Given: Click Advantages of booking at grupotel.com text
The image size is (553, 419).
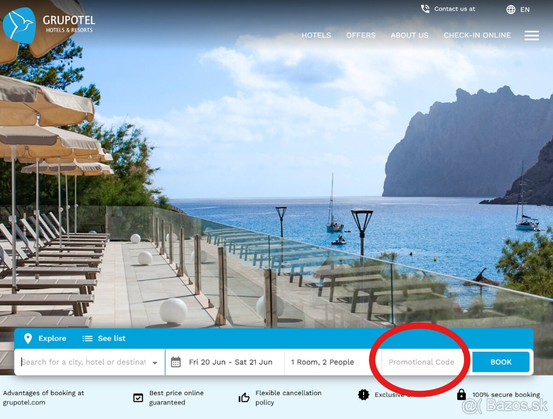Looking at the screenshot, I should 44,397.
